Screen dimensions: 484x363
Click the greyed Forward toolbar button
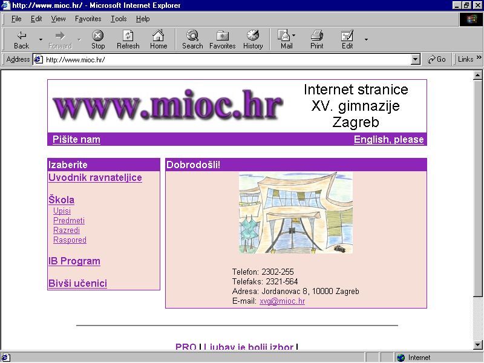60,40
